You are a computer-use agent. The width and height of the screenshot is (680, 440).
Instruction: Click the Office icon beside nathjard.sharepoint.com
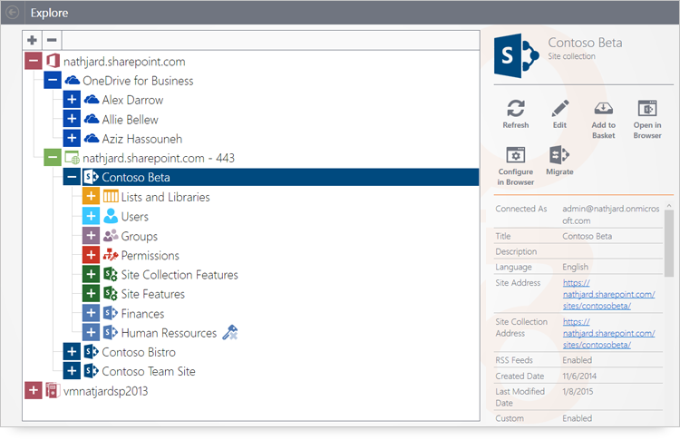[53, 61]
